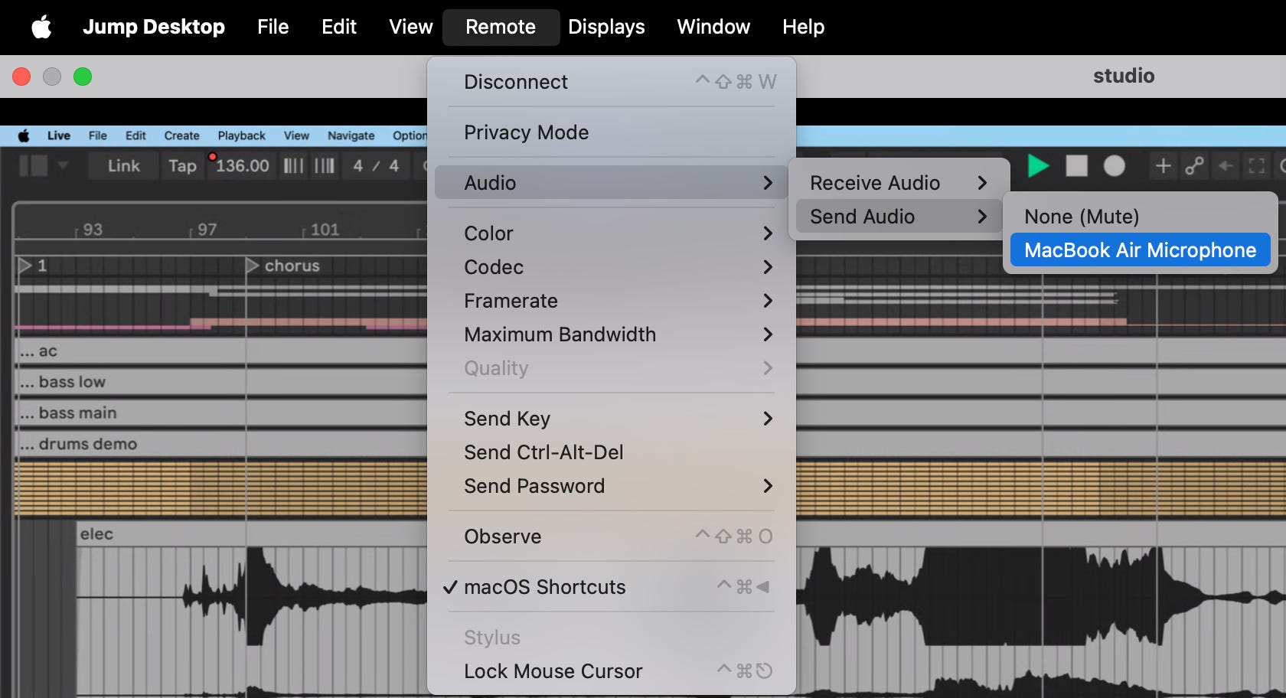
Task: Click the view layout icon left of Link
Action: [x=33, y=165]
